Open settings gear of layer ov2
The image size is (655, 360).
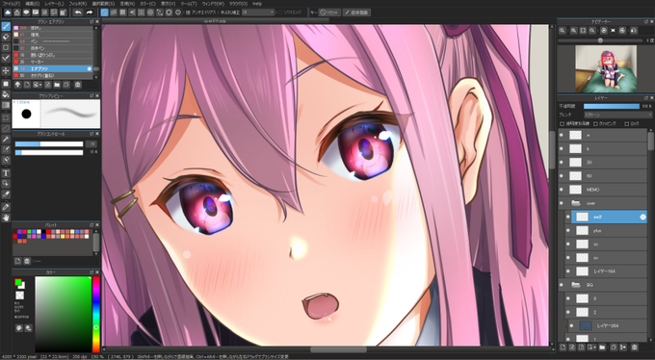click(642, 217)
